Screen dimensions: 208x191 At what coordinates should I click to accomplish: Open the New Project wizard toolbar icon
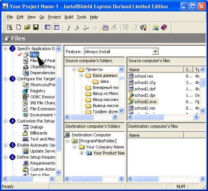click(10, 27)
